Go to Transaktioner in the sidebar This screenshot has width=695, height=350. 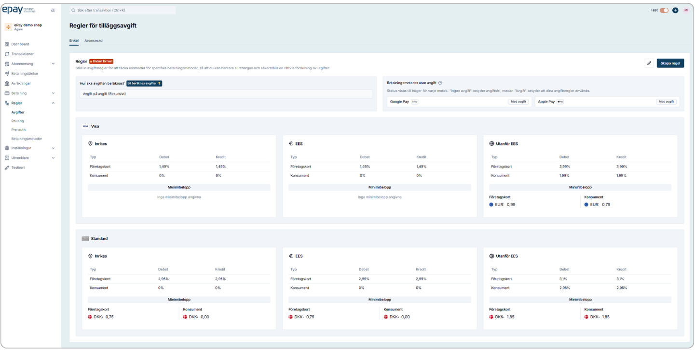22,54
